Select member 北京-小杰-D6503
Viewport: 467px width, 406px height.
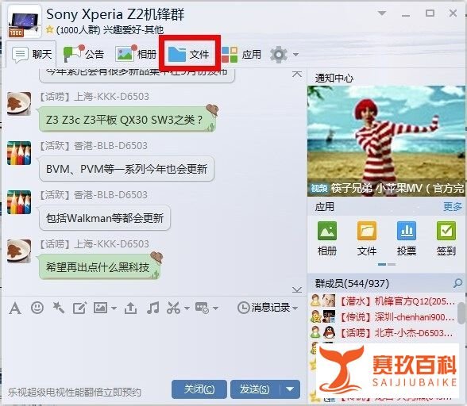coord(383,332)
